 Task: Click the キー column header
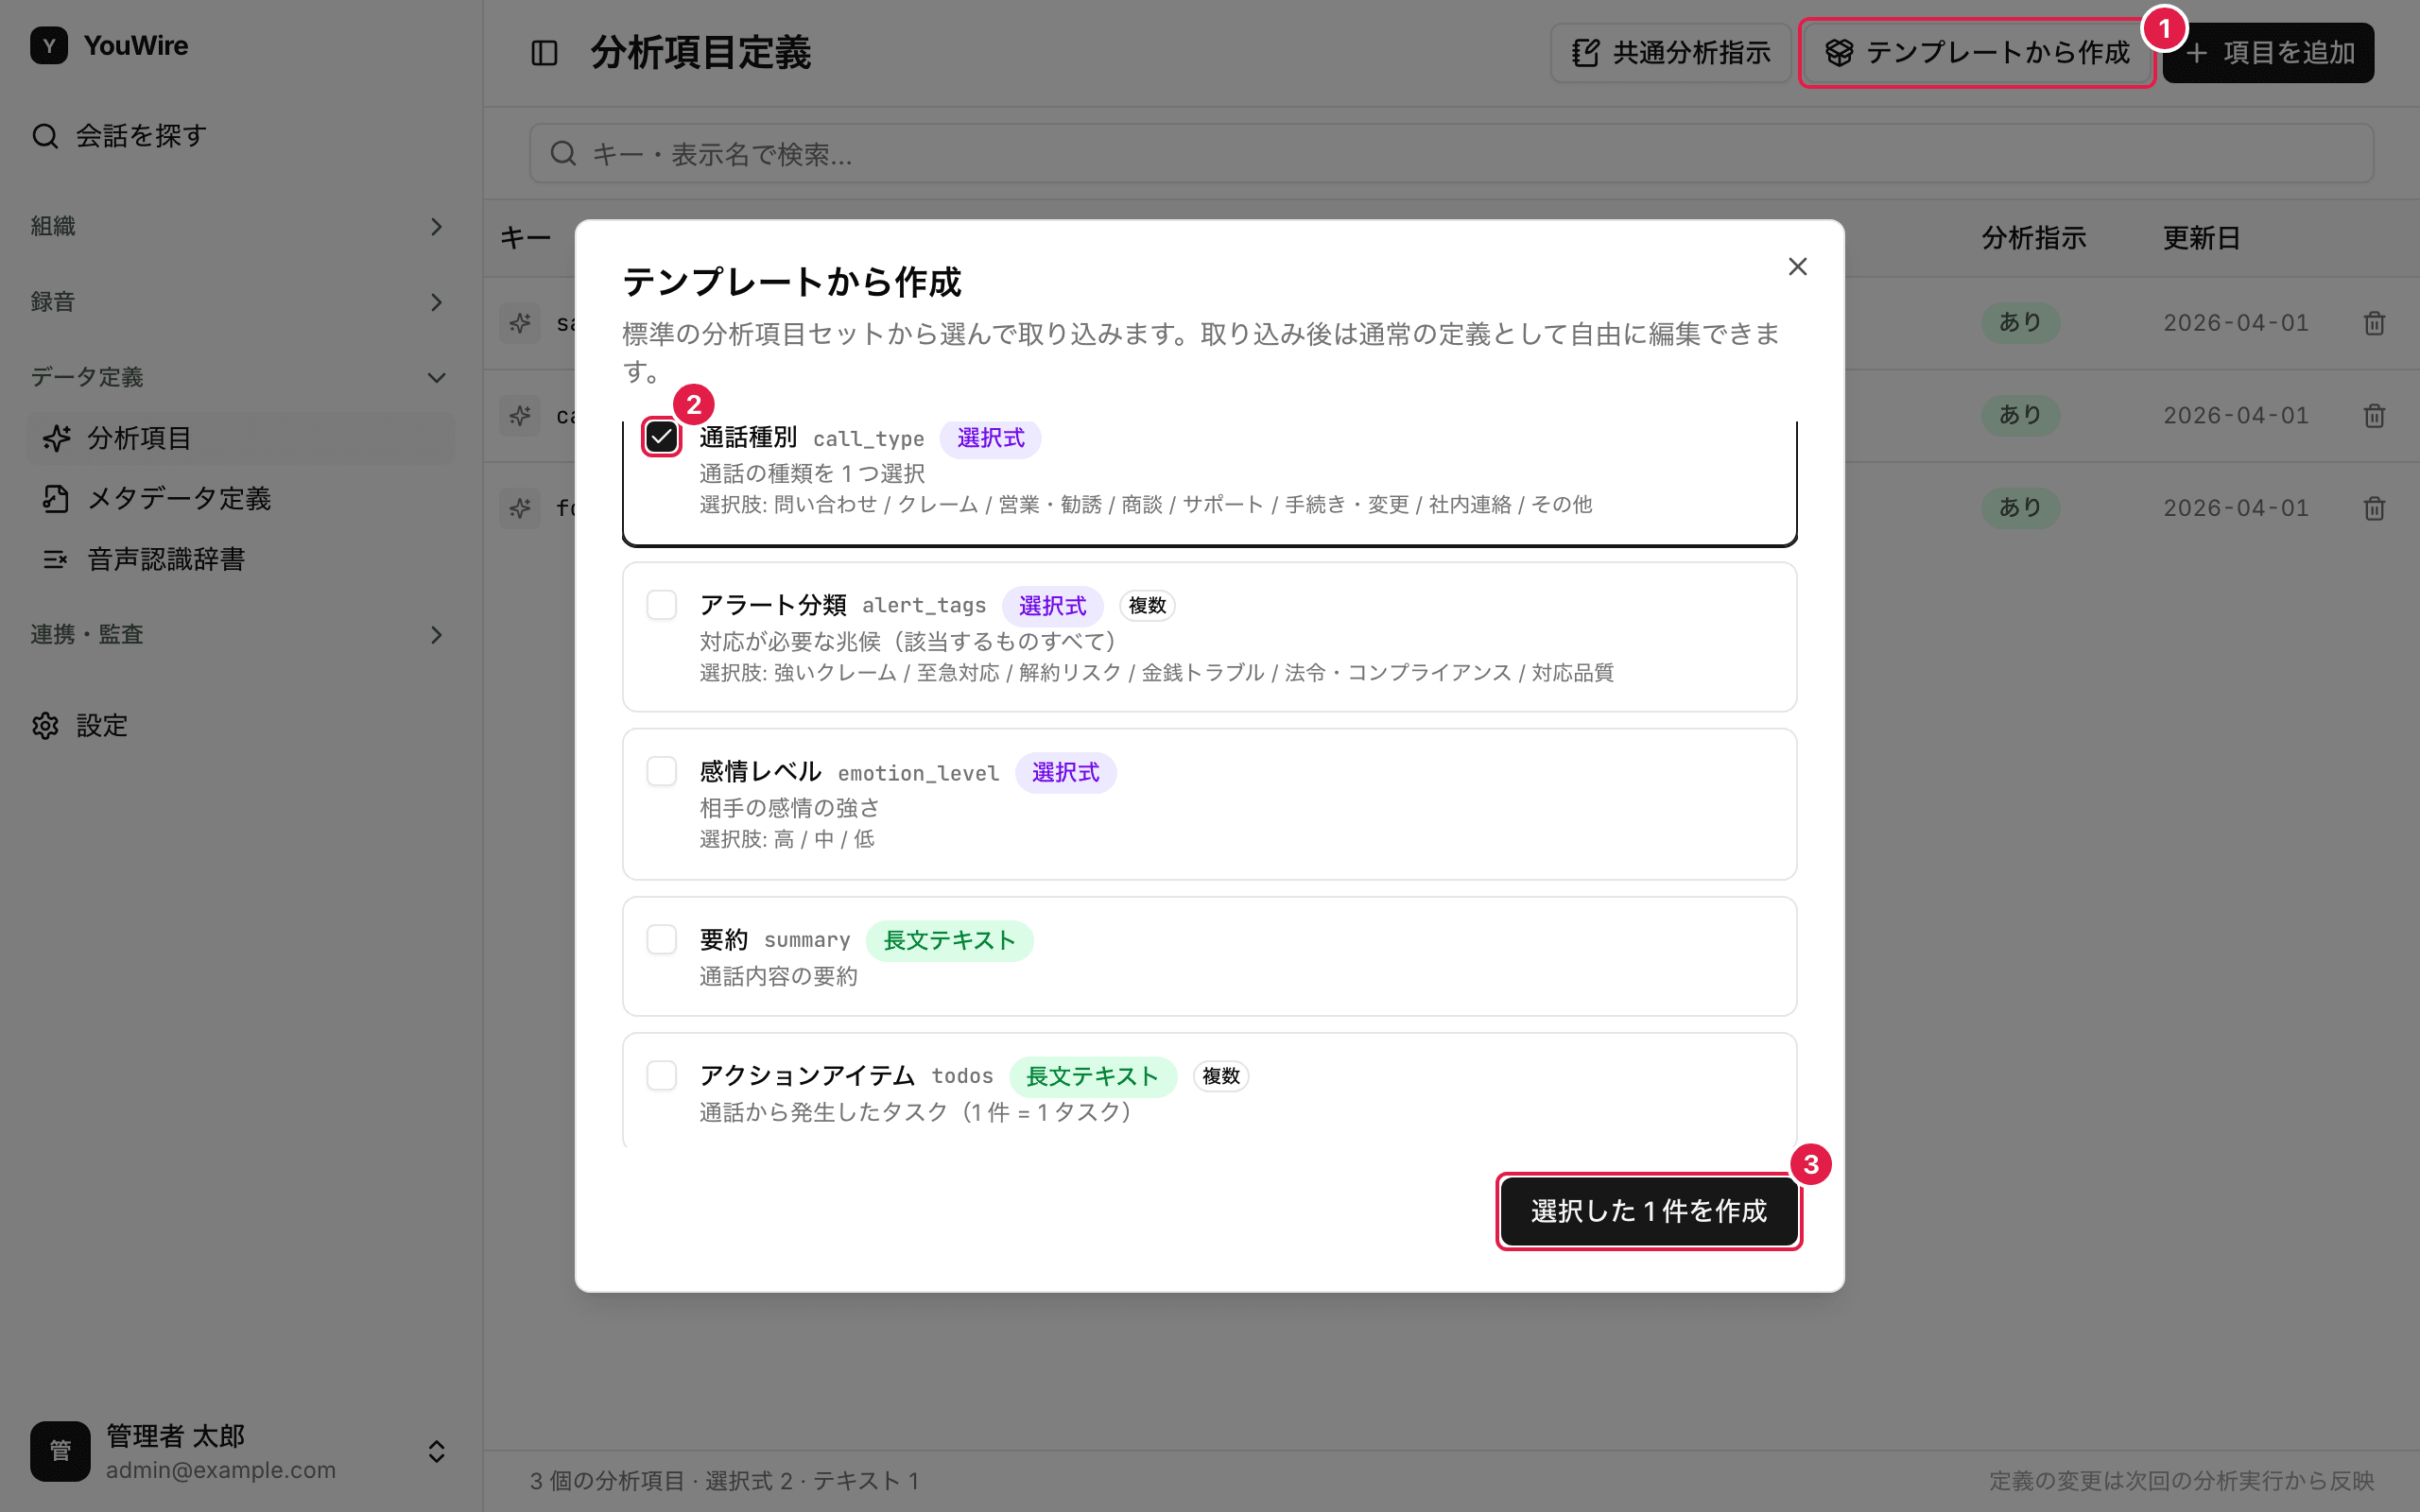coord(526,238)
